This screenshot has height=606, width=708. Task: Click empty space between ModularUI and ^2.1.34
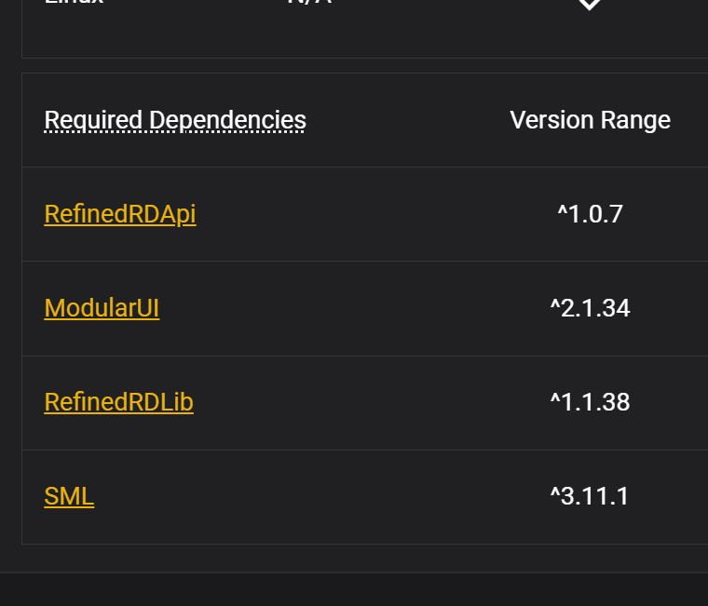[354, 308]
